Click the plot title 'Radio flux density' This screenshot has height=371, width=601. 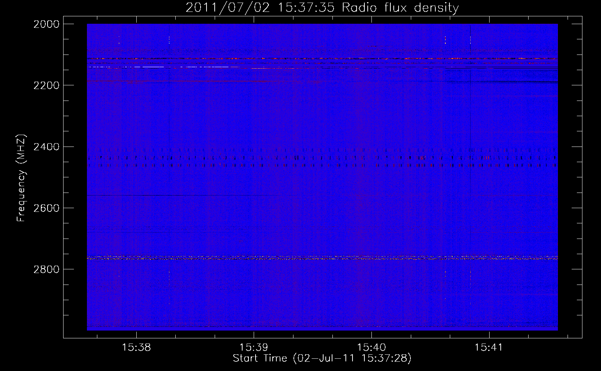click(400, 7)
